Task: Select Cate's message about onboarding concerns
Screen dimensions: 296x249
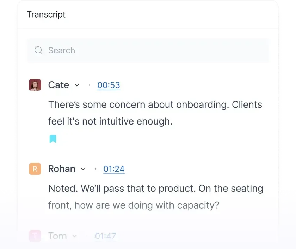Action: (155, 113)
